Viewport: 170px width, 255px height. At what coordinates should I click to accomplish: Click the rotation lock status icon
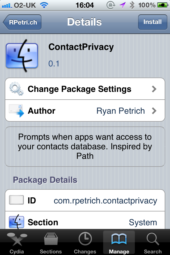111,5
